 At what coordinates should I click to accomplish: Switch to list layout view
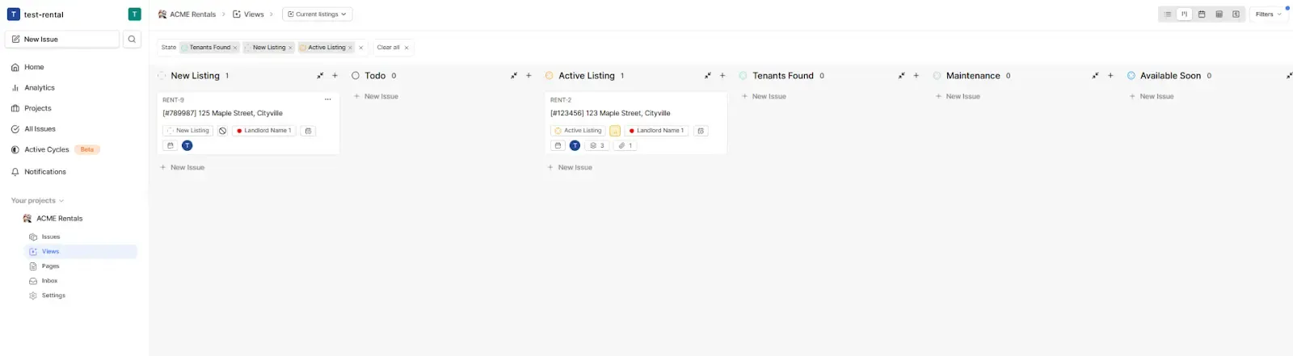(x=1167, y=15)
